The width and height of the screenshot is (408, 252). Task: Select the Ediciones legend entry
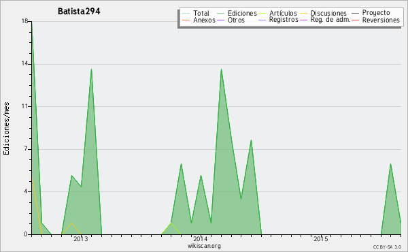[242, 13]
